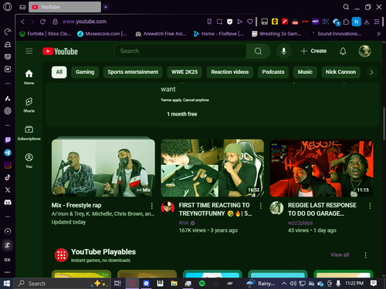Image resolution: width=386 pixels, height=289 pixels.
Task: Open volume control in system tray
Action: (293, 284)
